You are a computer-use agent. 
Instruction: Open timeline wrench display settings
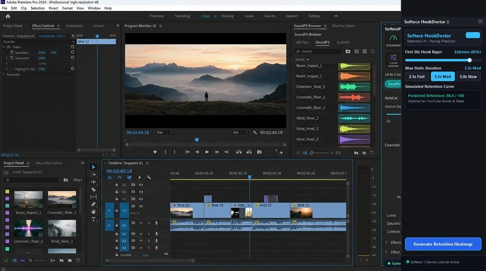149,177
